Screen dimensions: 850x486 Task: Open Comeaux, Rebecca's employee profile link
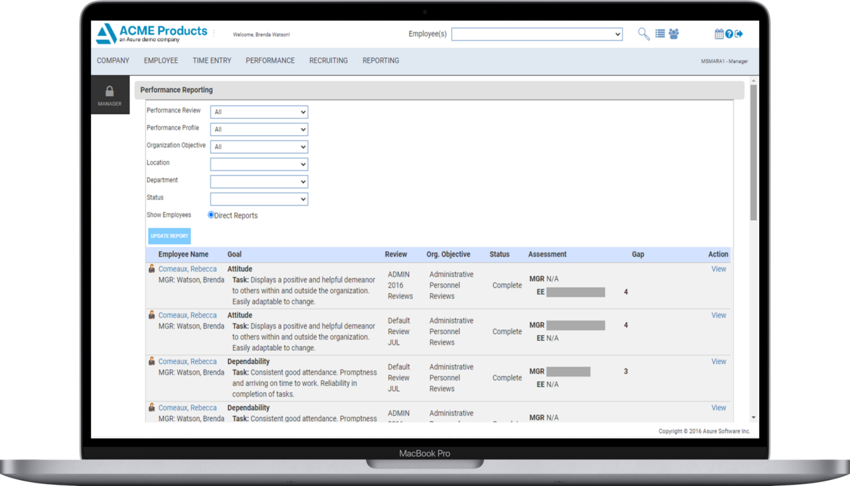(187, 269)
